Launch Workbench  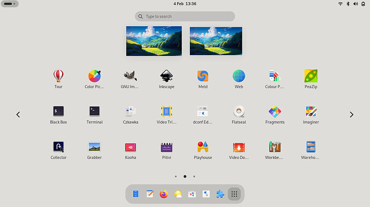pos(275,150)
